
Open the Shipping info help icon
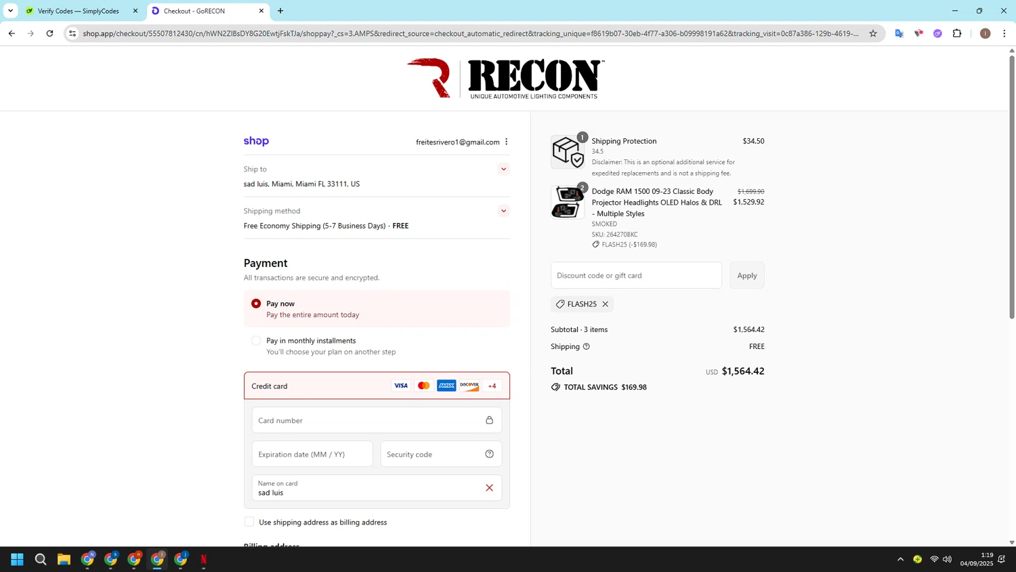click(x=587, y=346)
